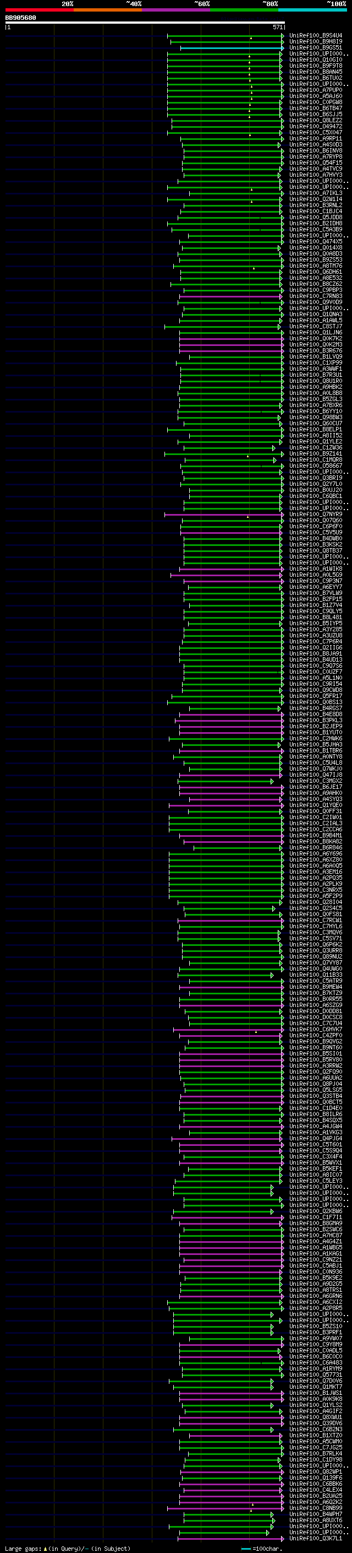The image size is (352, 1553).
Task: Select hit label UniRef100_Q1LJN6
Action: (x=315, y=332)
